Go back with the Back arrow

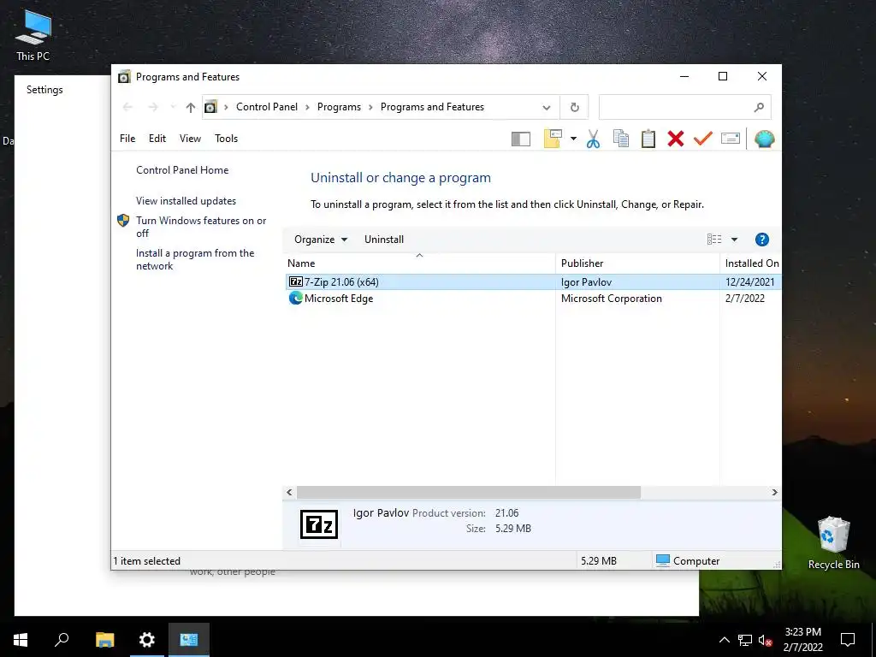click(x=127, y=107)
